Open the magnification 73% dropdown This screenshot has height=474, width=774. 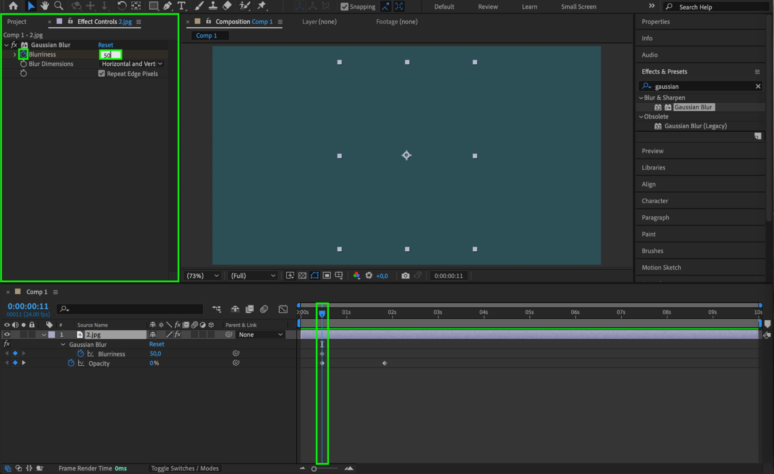point(203,276)
